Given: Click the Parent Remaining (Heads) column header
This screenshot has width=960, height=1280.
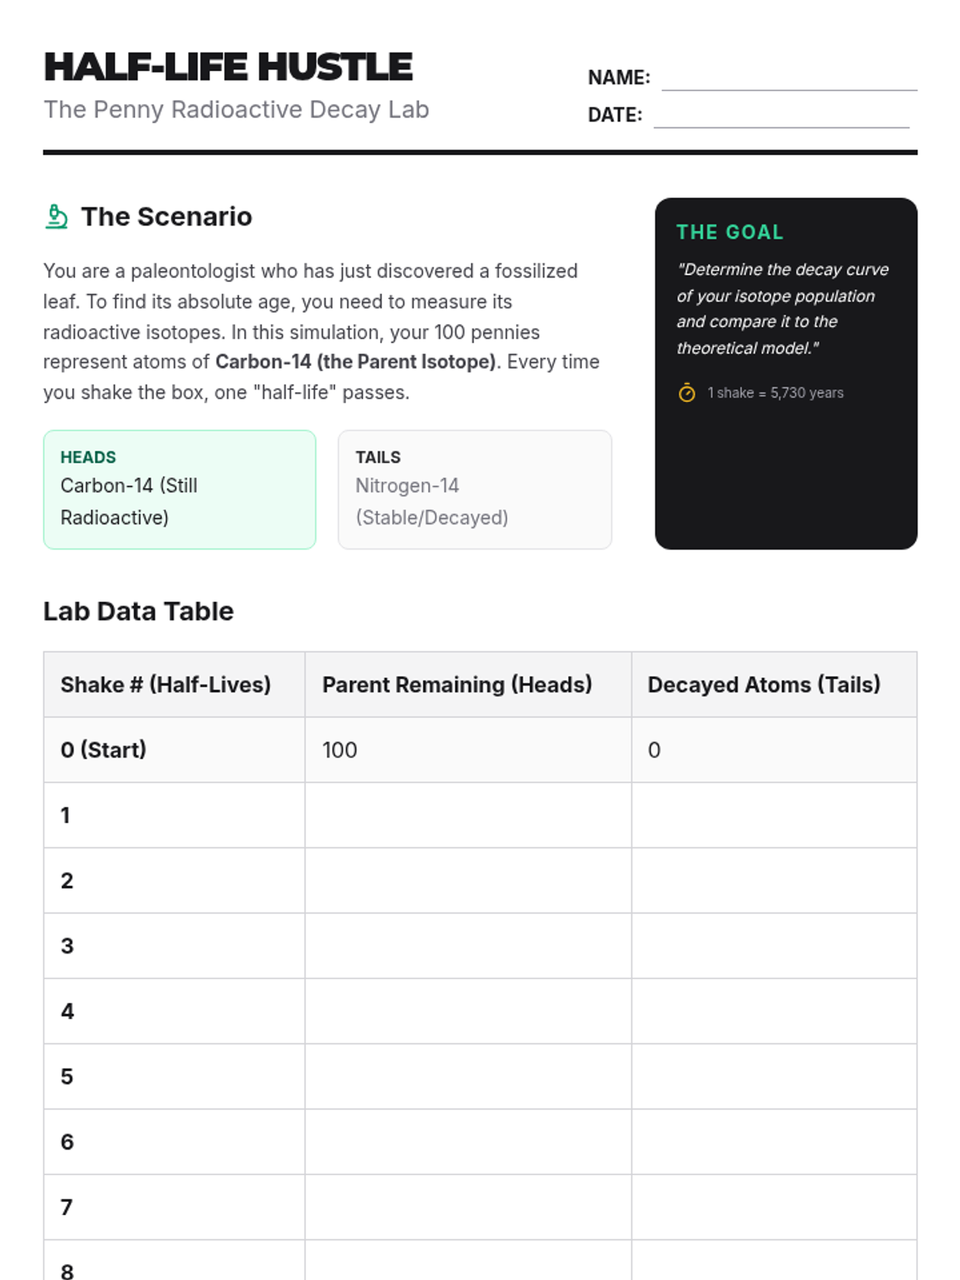Looking at the screenshot, I should (457, 685).
